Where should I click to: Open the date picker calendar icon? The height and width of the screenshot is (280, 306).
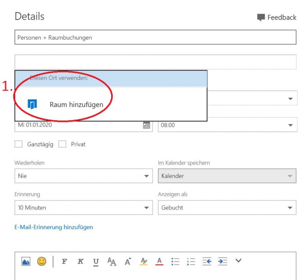pyautogui.click(x=146, y=125)
